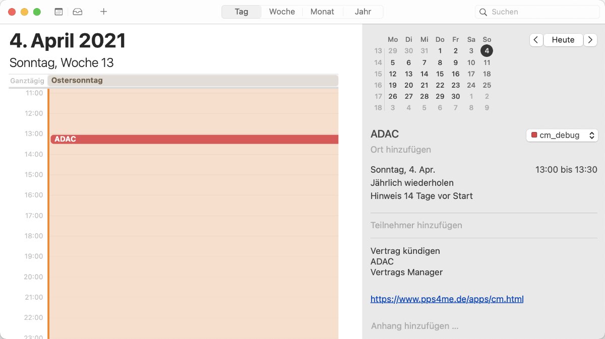The height and width of the screenshot is (339, 605).
Task: Switch to Monat view
Action: pyautogui.click(x=322, y=12)
